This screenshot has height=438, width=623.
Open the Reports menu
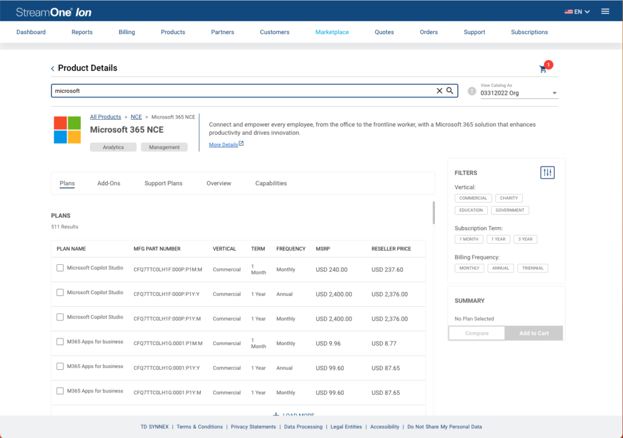coord(82,32)
